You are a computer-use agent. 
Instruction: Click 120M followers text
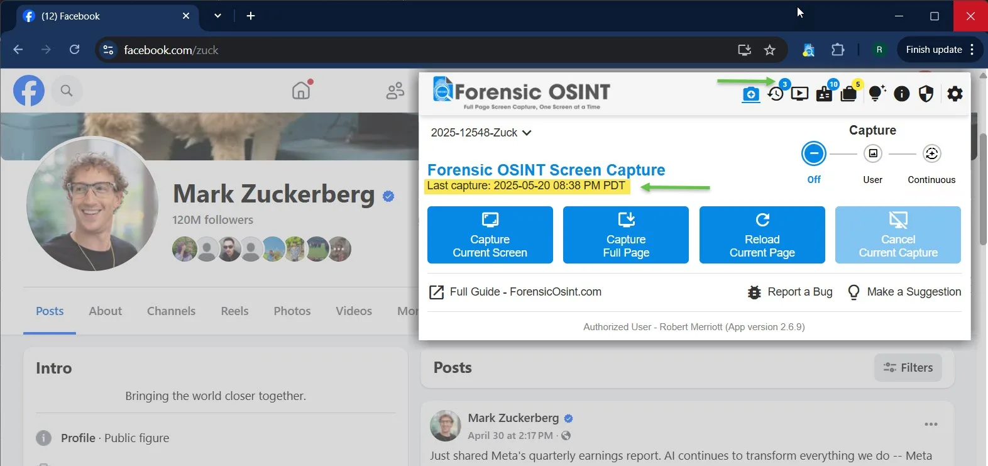212,219
